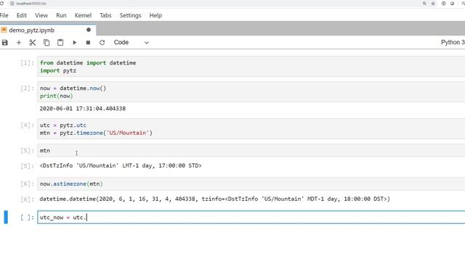Cut the selected cell with the scissors icon

click(32, 43)
